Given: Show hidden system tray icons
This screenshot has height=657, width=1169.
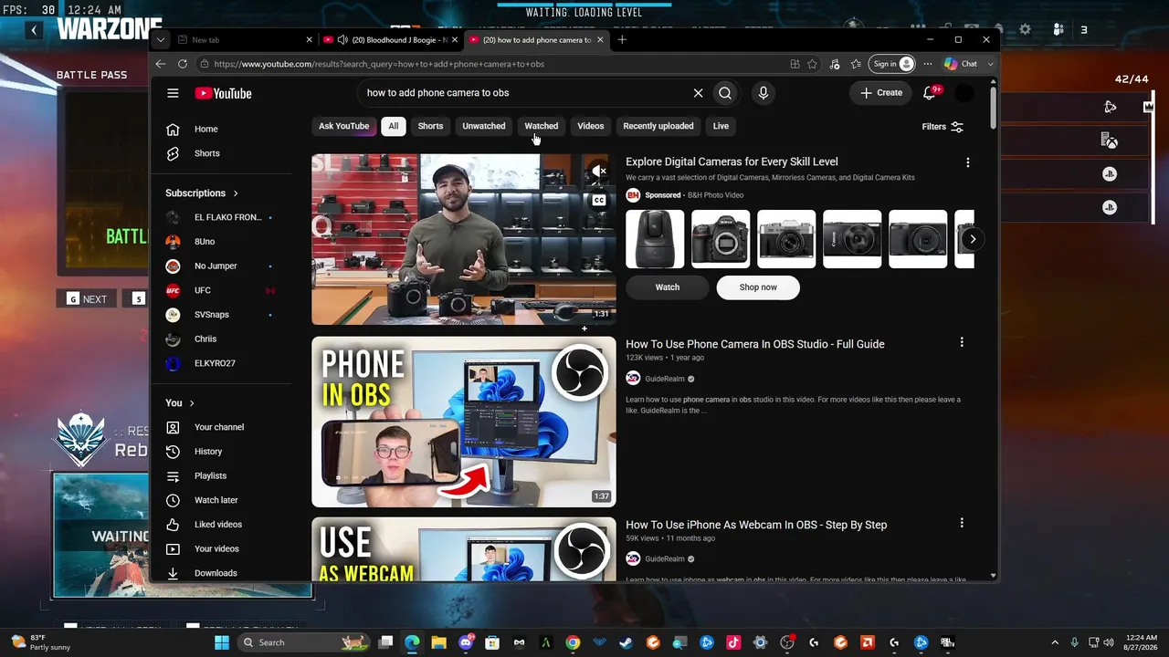Looking at the screenshot, I should click(x=1055, y=642).
